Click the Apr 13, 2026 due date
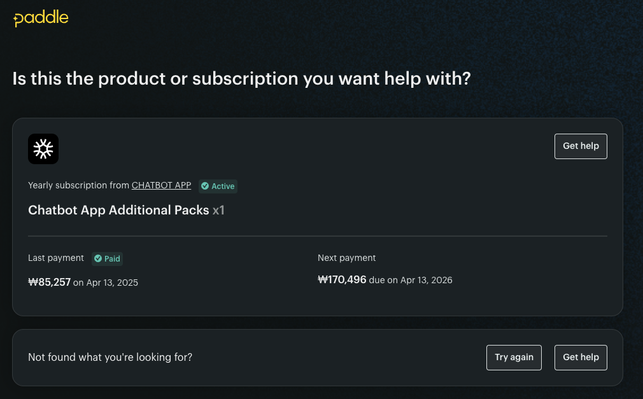The height and width of the screenshot is (399, 643). click(427, 280)
